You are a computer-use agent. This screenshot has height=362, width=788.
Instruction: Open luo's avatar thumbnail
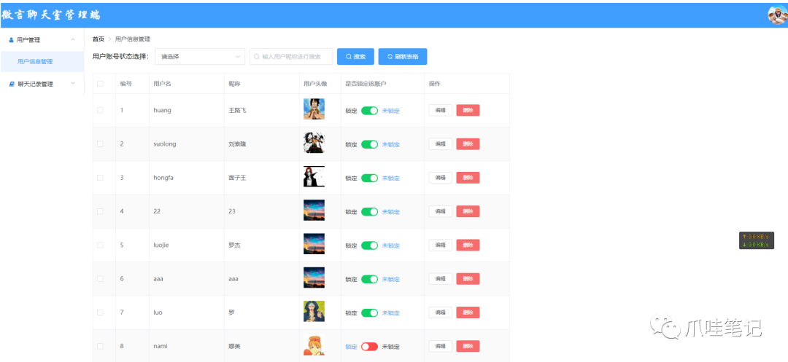click(314, 311)
